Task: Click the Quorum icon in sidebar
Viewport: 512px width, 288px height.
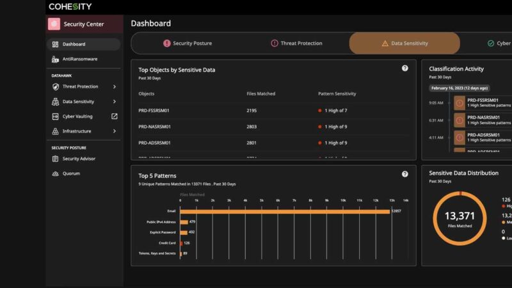Action: click(x=56, y=173)
